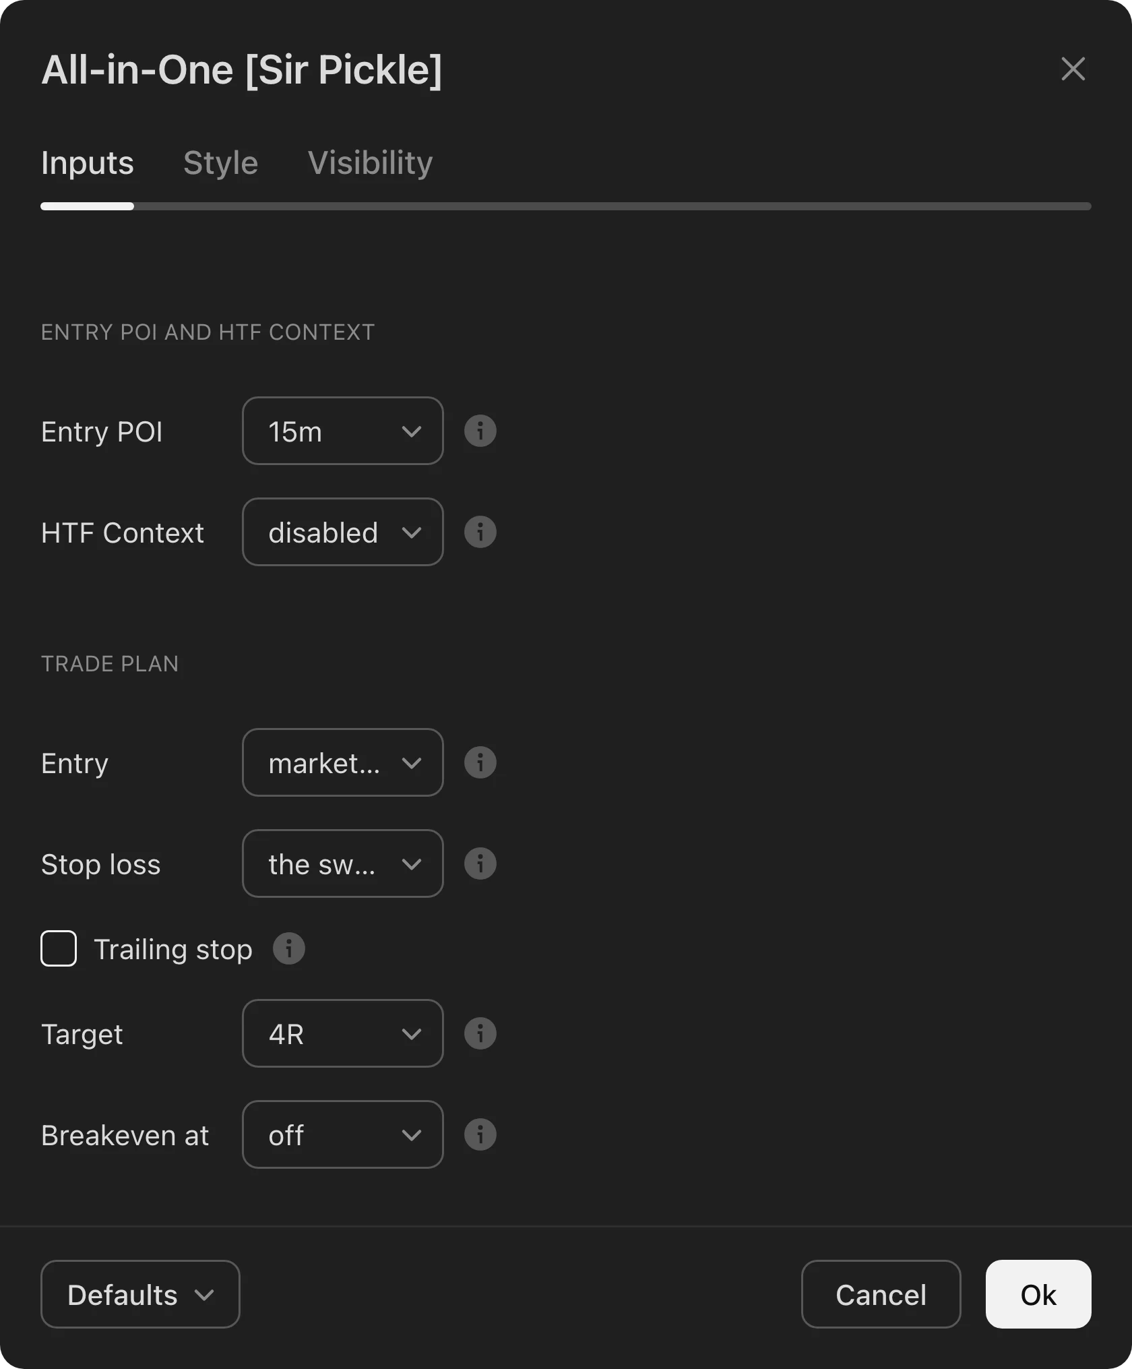Enable the Trailing stop checkbox
This screenshot has height=1369, width=1132.
[x=59, y=948]
